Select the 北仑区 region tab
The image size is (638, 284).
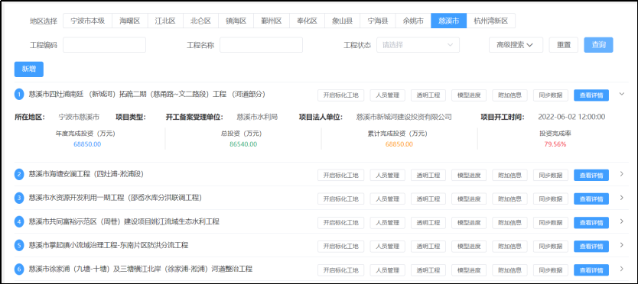(200, 21)
